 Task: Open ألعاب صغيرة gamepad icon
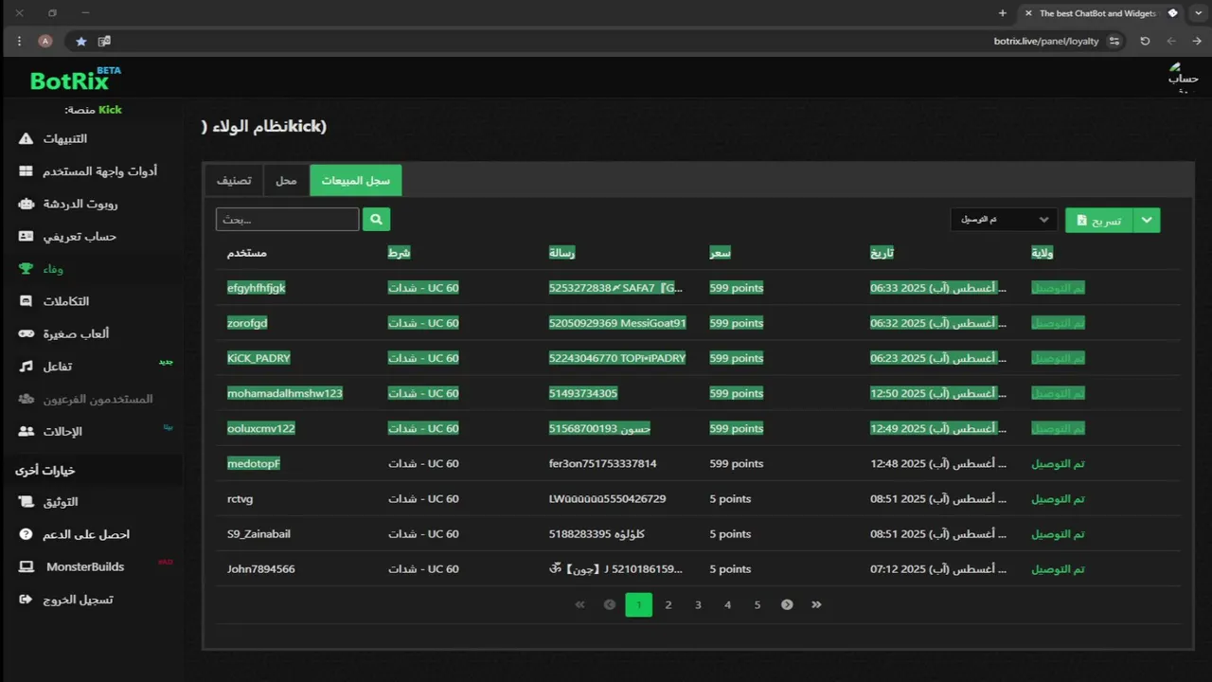click(x=26, y=333)
